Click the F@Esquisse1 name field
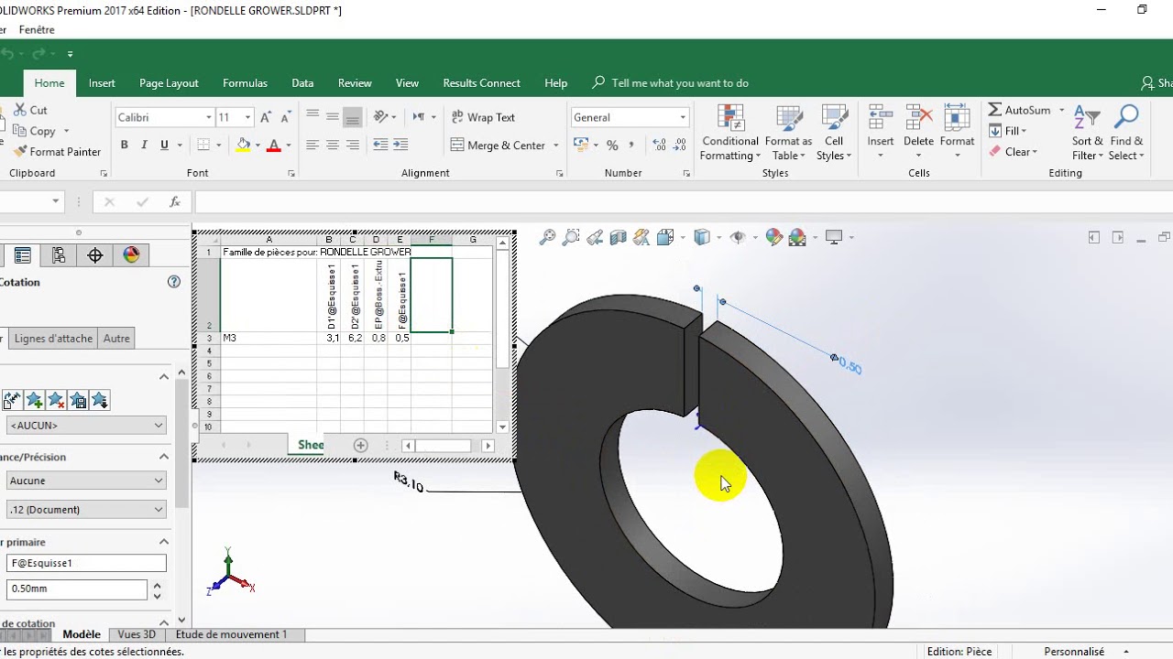This screenshot has width=1173, height=659. point(86,564)
